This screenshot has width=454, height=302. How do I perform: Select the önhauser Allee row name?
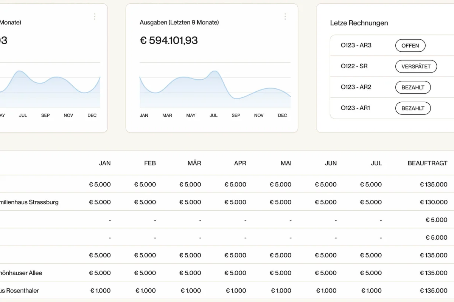(21, 273)
